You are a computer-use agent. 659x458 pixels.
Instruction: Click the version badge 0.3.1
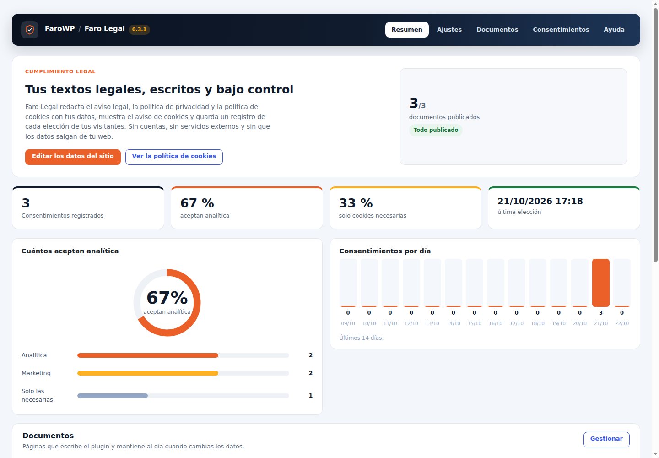click(140, 30)
